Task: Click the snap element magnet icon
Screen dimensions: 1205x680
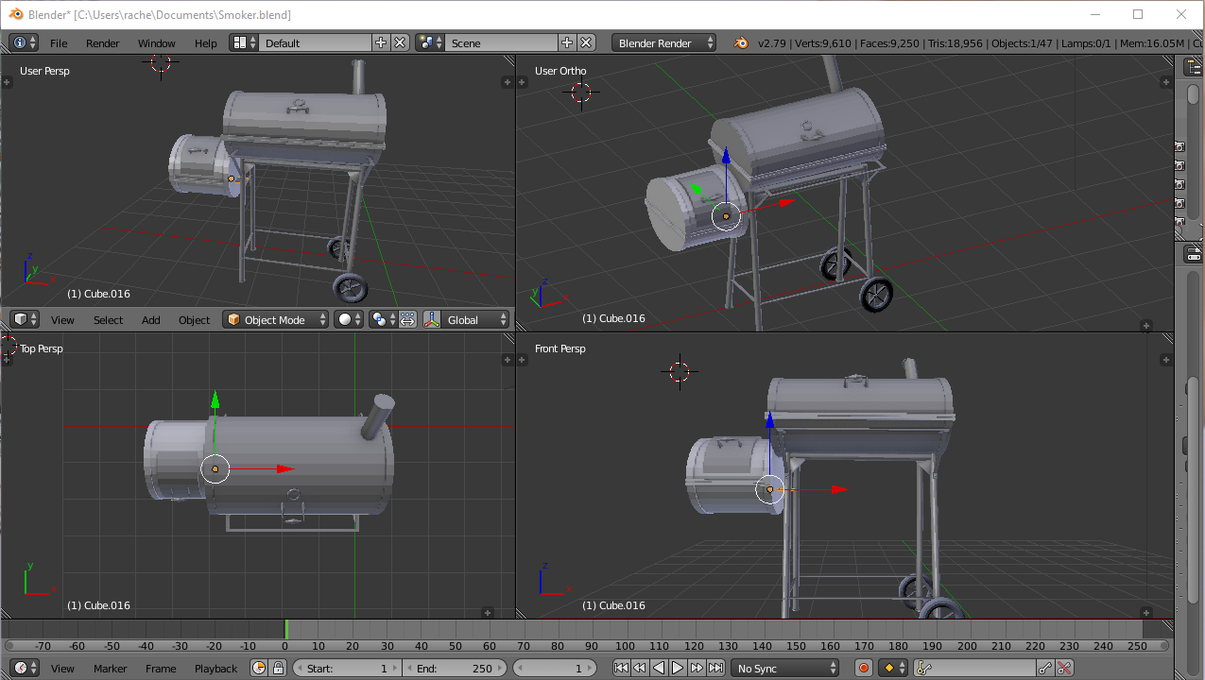Action: 510,318
